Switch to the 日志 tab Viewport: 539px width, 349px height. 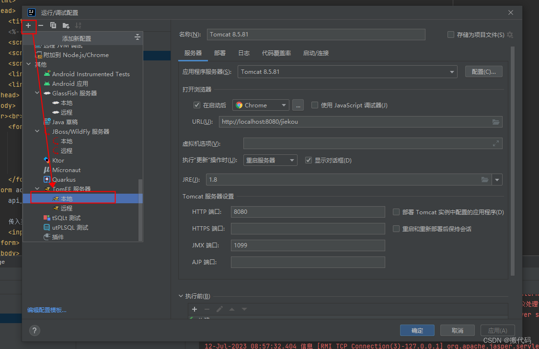244,53
